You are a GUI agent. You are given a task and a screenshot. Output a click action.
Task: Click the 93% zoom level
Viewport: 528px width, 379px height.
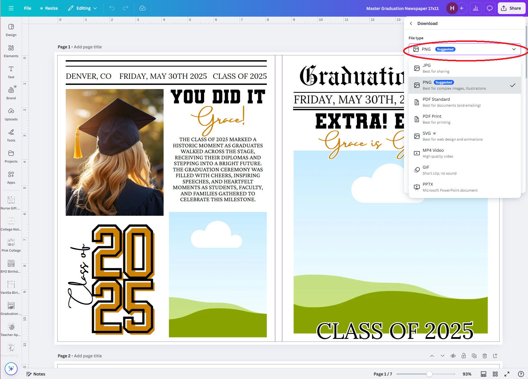pyautogui.click(x=467, y=374)
